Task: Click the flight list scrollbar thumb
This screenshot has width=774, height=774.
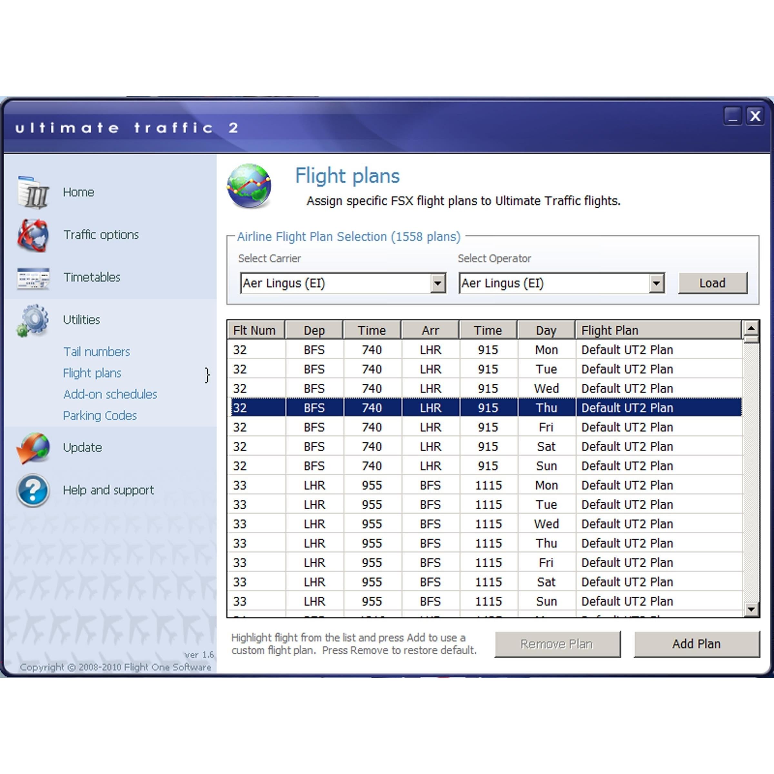Action: coord(751,339)
